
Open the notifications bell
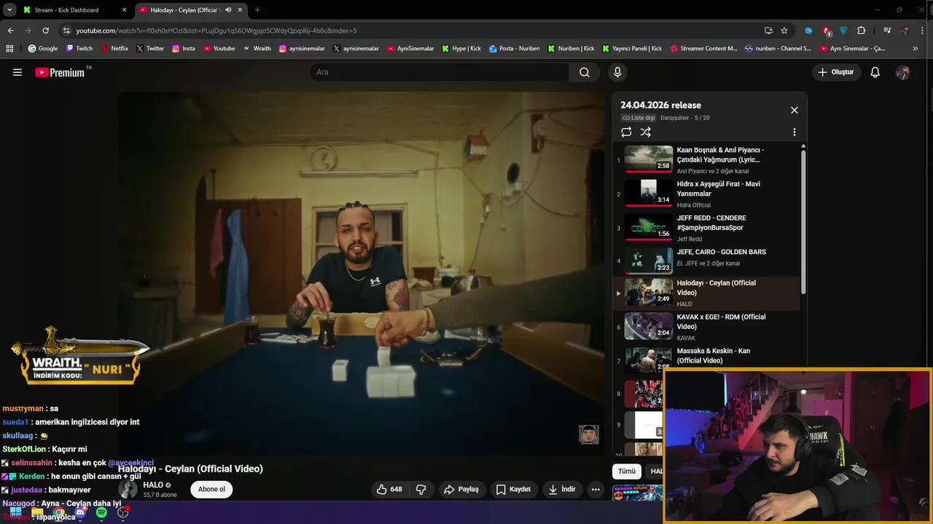tap(875, 72)
